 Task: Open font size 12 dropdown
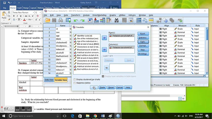[40, 12]
